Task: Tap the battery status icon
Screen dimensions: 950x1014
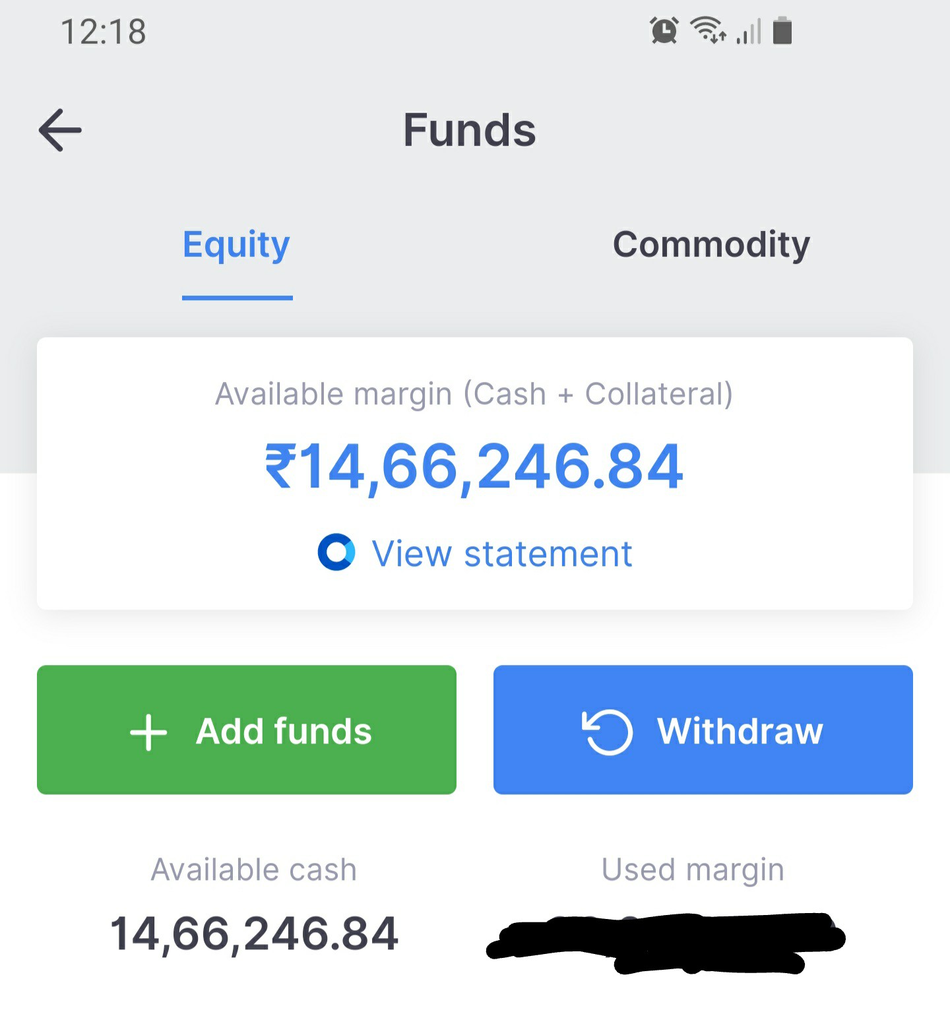Action: coord(782,30)
